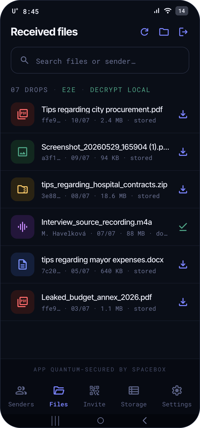Tap metadata line with 640 KB
The height and width of the screenshot is (428, 200).
pos(99,271)
